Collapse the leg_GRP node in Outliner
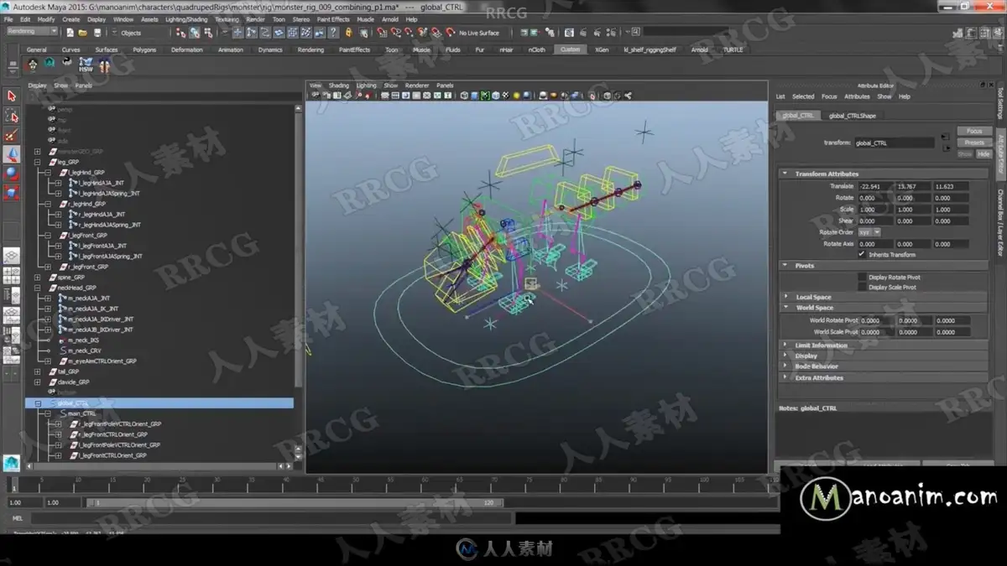The image size is (1007, 566). click(x=37, y=162)
